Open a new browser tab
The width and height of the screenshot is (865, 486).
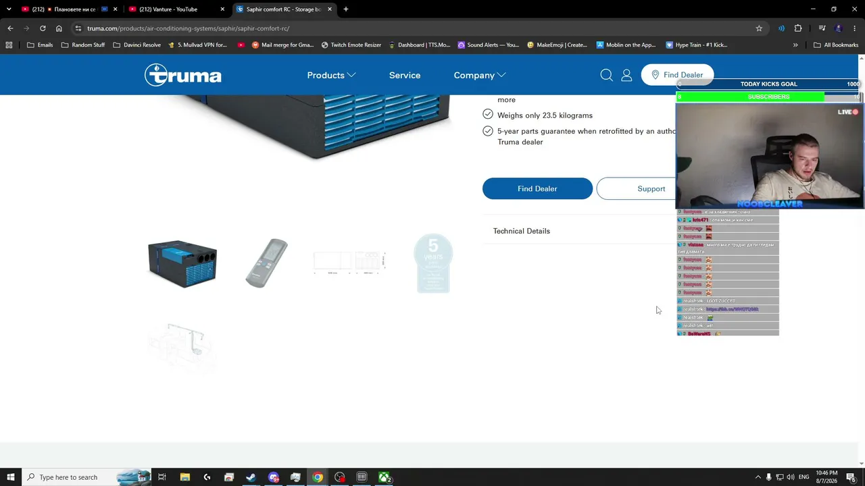coord(346,9)
